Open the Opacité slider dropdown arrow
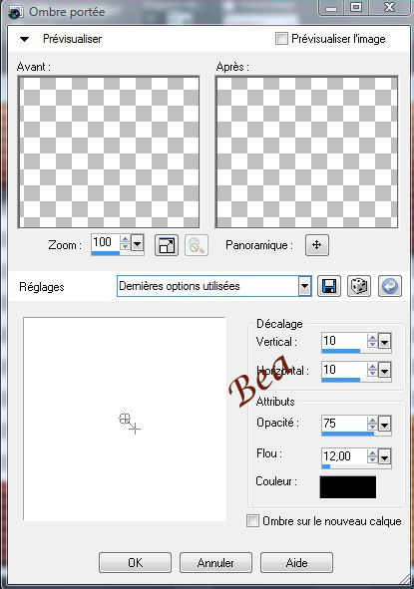Viewport: 414px width, 589px height. (384, 425)
